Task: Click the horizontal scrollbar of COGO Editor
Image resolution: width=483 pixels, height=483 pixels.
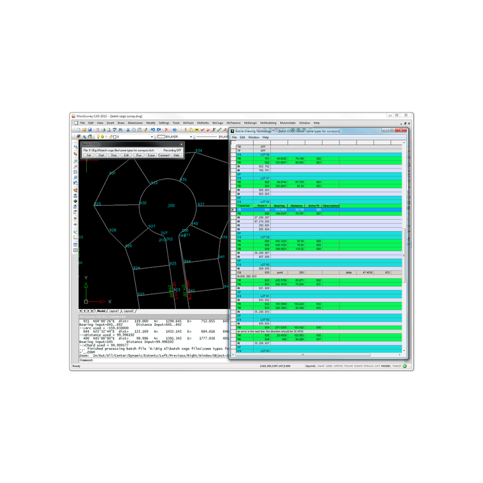Action: point(302,355)
